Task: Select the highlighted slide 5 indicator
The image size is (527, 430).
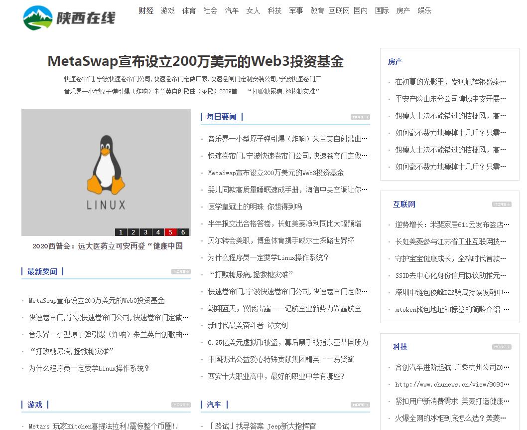Action: coord(170,232)
